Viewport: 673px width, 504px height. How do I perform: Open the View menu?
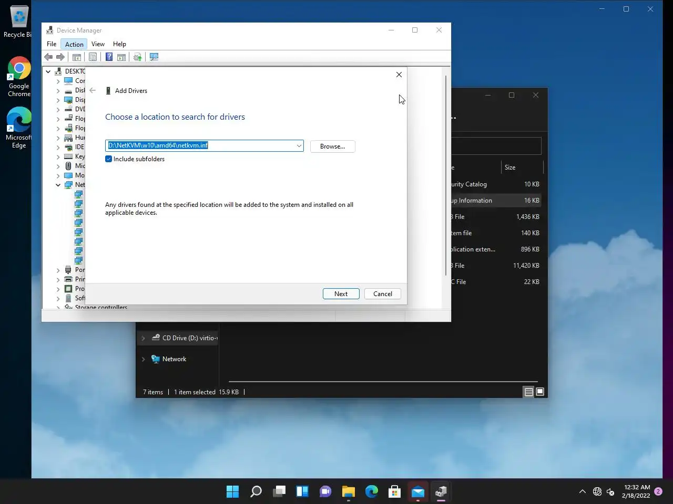pyautogui.click(x=98, y=44)
